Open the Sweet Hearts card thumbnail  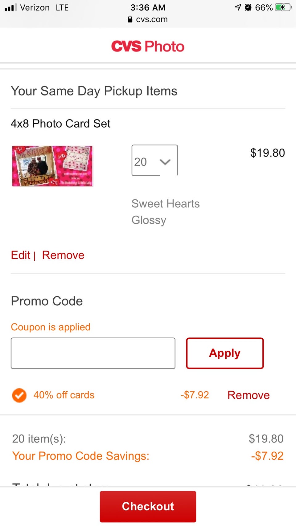(52, 166)
